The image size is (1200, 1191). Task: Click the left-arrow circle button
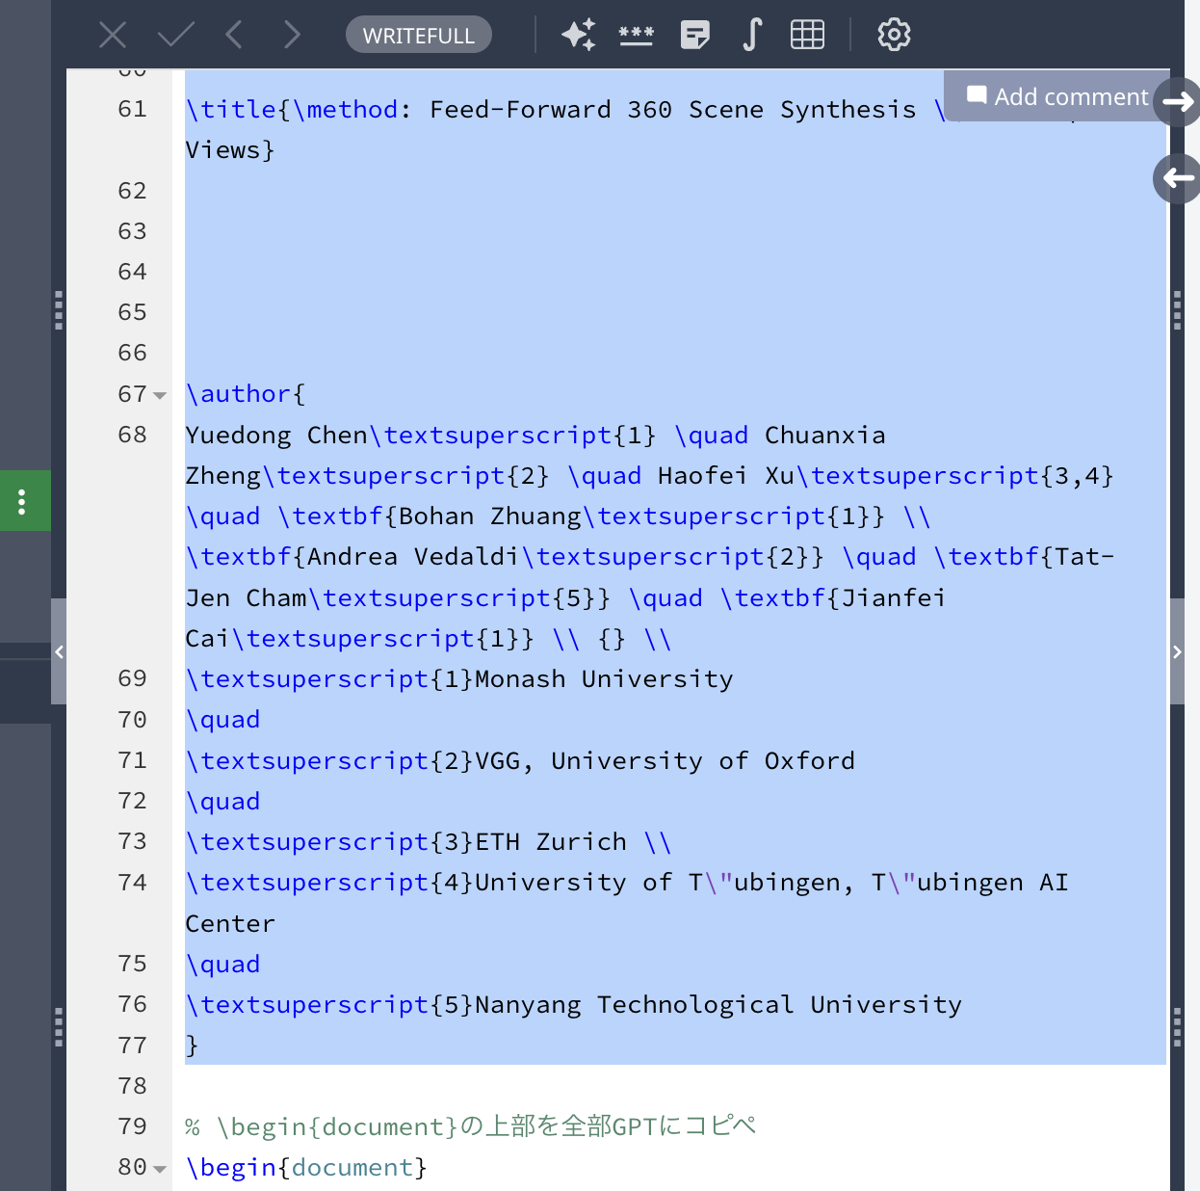pos(1177,178)
